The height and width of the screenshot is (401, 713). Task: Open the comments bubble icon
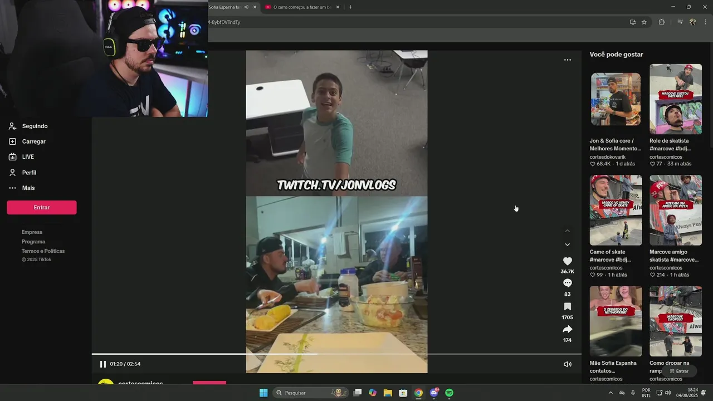[x=568, y=283]
